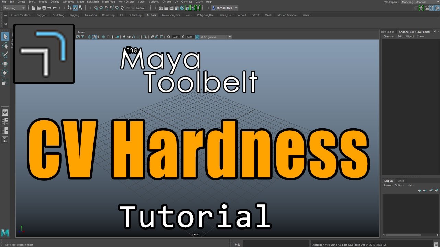Screen dimensions: 440x247
Task: Open the Panels menu of the viewport
Action: [81, 32]
